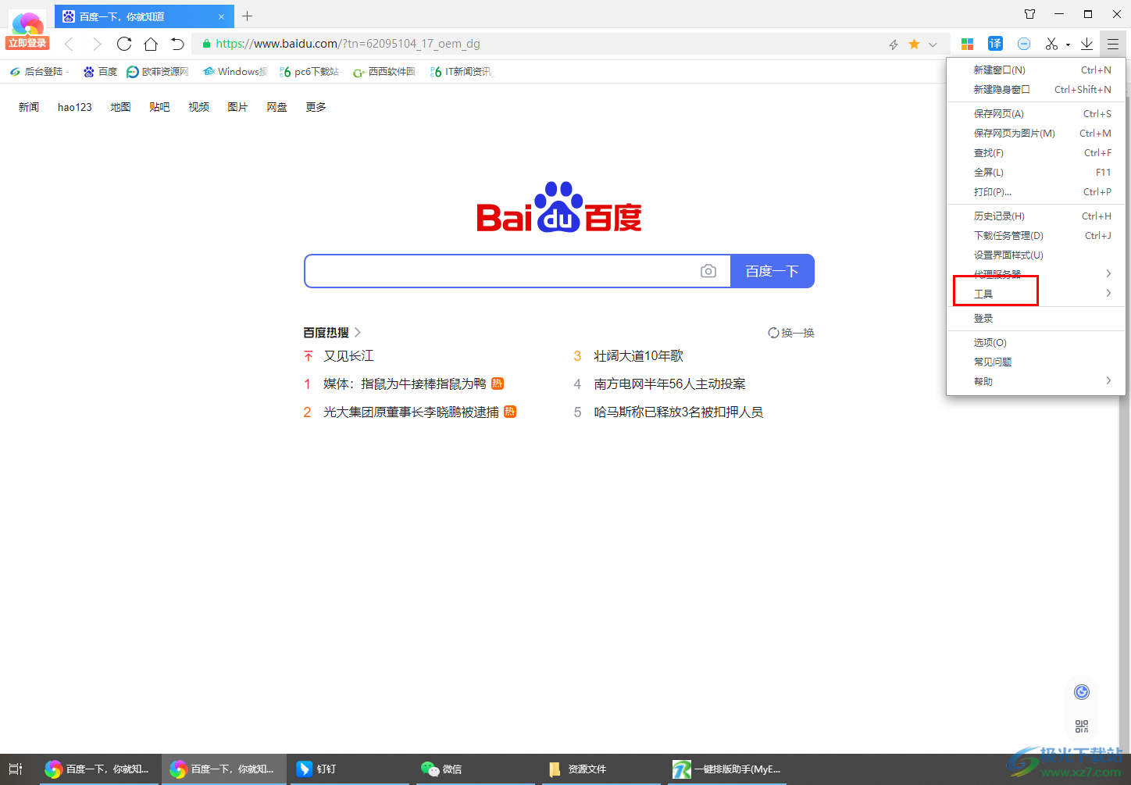Open the 贴吧 link
1131x785 pixels.
tap(159, 108)
